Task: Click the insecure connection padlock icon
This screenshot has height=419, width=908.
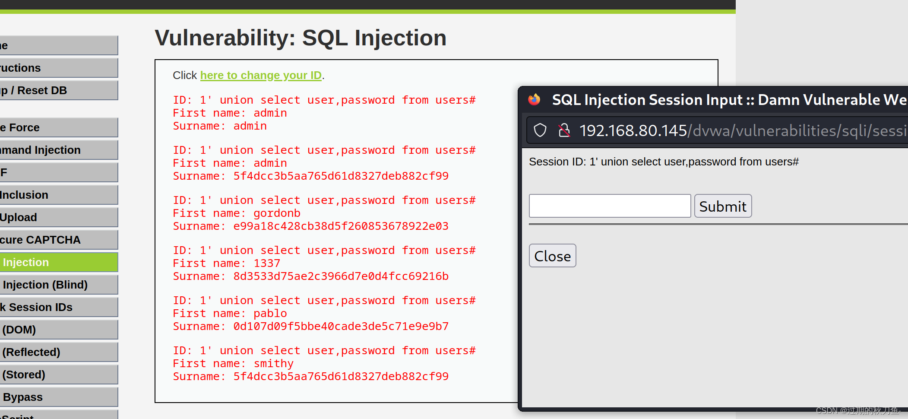Action: click(564, 130)
